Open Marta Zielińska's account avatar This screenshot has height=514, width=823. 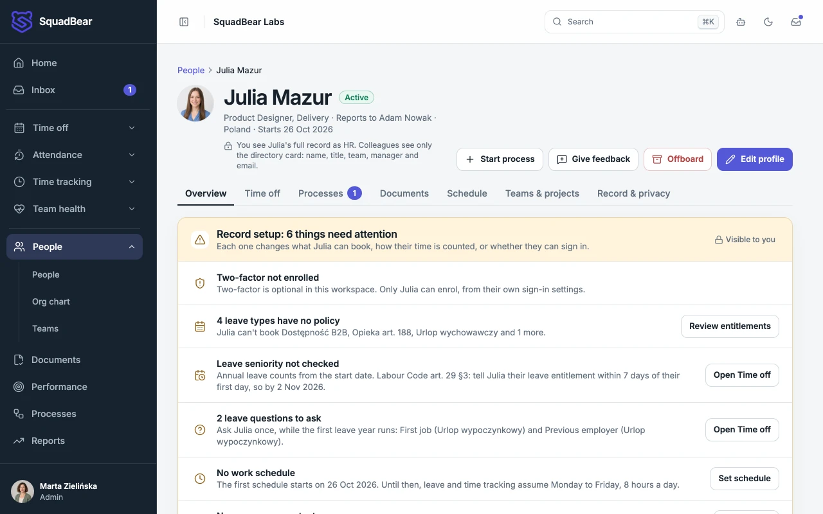(x=23, y=492)
